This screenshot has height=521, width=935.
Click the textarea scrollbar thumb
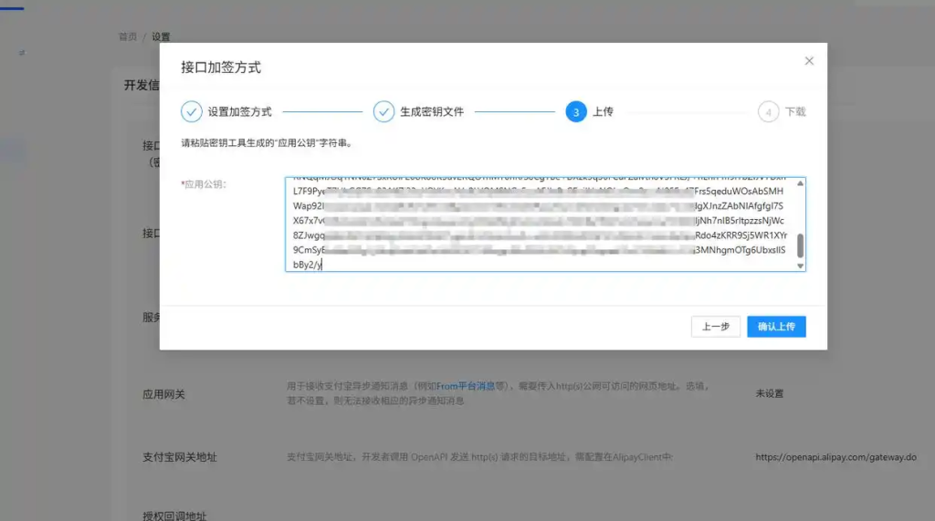(x=801, y=245)
